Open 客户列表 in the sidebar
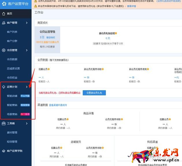 12,32
